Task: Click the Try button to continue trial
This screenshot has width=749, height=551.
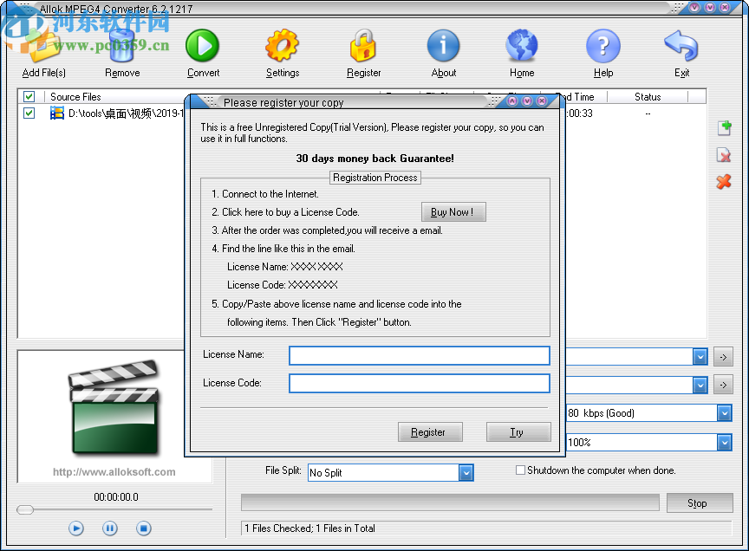Action: coord(518,431)
